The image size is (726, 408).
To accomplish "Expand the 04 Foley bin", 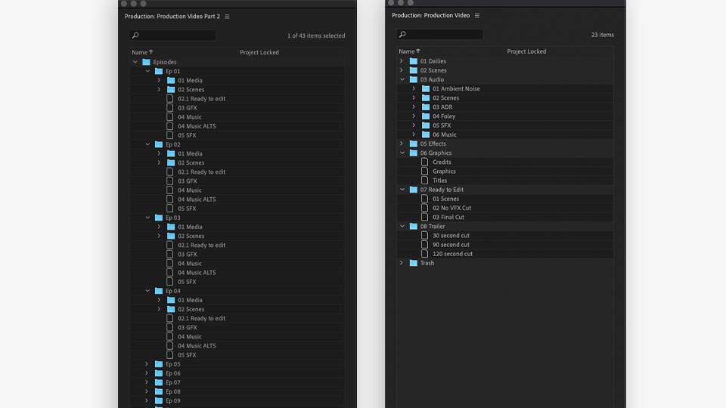I will [x=414, y=116].
